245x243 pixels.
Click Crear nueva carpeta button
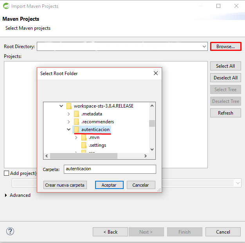(65, 185)
